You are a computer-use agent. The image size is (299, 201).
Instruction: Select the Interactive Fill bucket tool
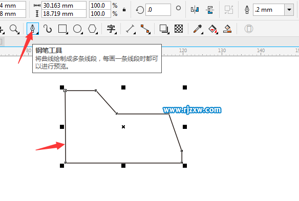click(213, 29)
